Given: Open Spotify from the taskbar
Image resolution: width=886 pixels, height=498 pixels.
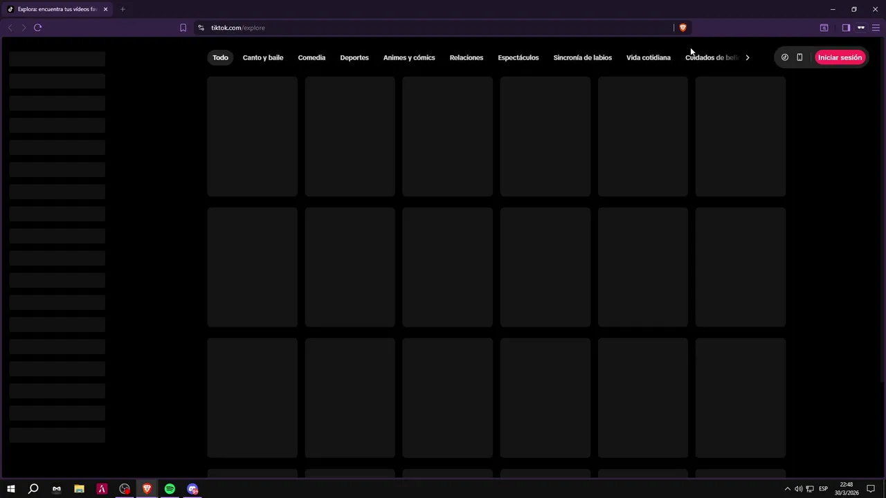Looking at the screenshot, I should click(170, 489).
